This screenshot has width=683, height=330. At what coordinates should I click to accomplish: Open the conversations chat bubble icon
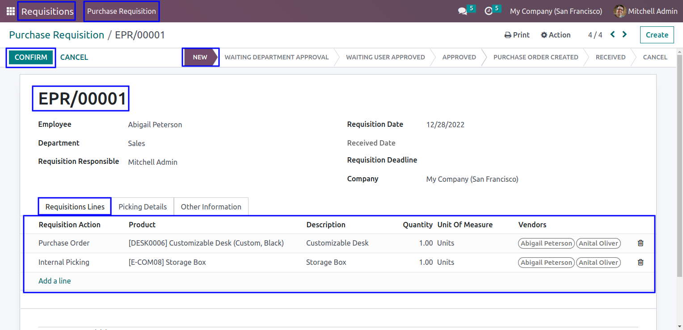463,11
